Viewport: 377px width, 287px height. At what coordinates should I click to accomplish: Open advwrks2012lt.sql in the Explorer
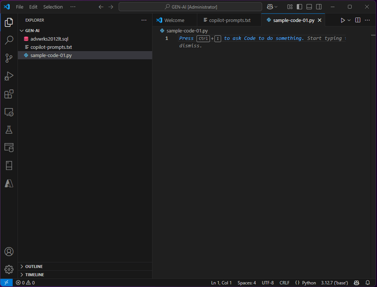(49, 39)
